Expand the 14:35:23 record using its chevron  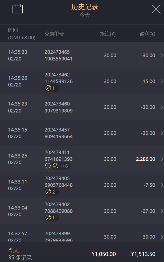click(x=161, y=107)
